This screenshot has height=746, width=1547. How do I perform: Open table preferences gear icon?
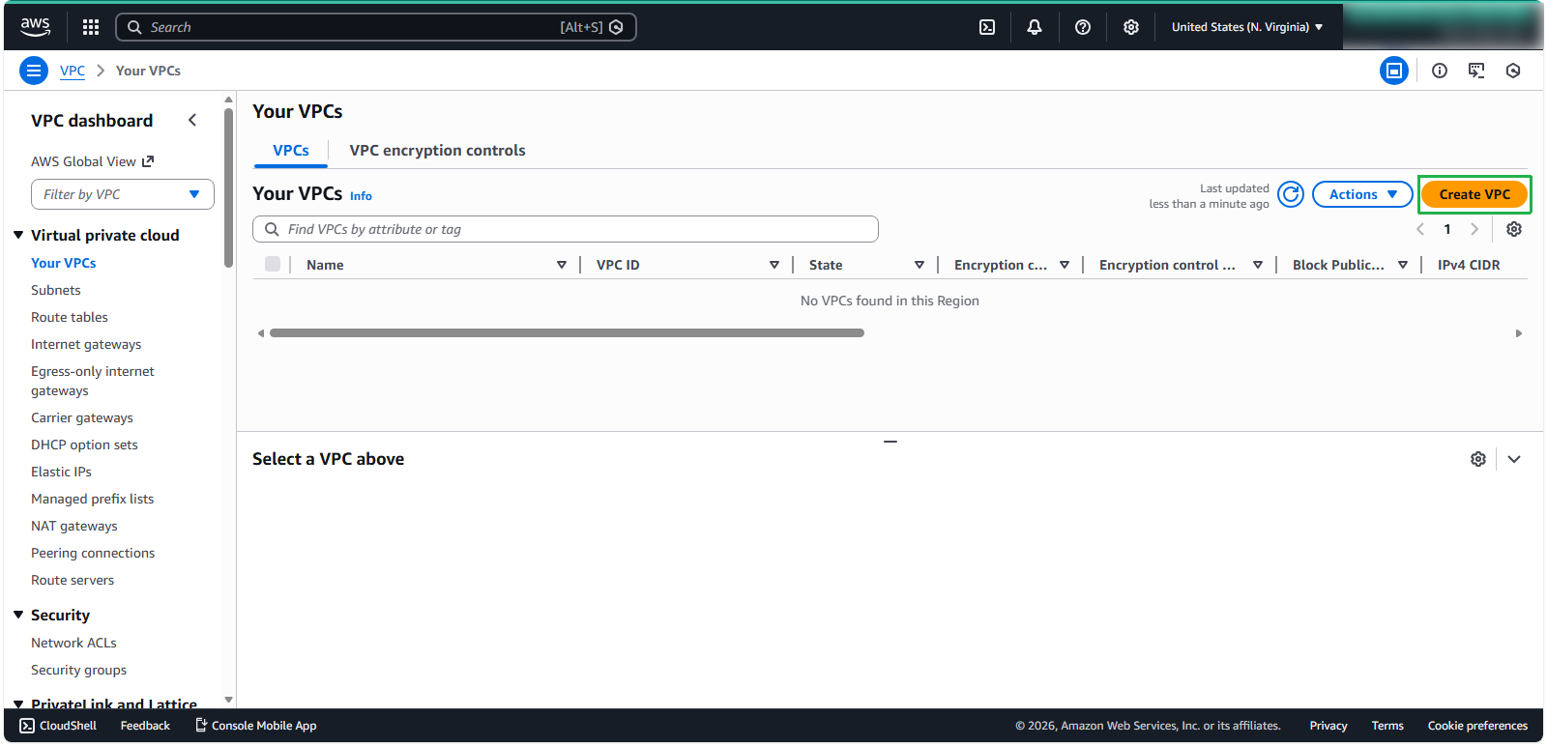pos(1514,229)
